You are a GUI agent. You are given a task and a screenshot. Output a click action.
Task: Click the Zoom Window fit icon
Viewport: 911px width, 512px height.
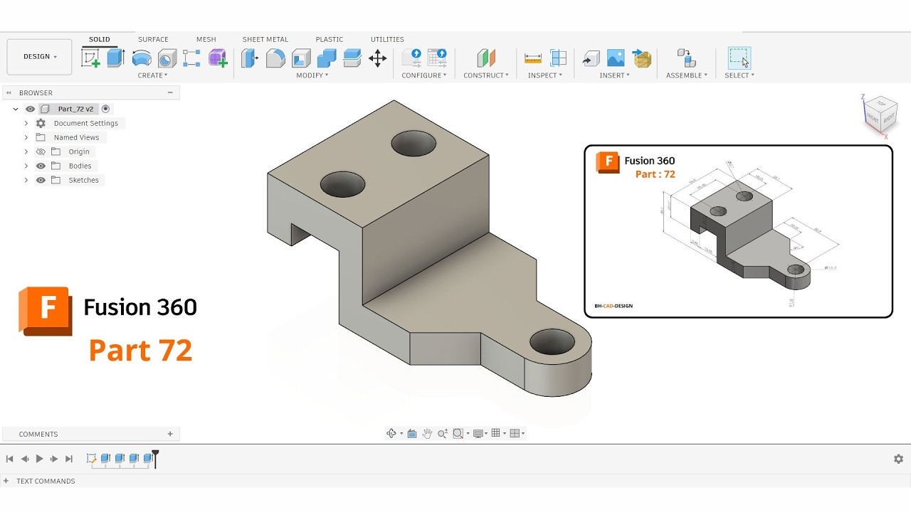[458, 433]
